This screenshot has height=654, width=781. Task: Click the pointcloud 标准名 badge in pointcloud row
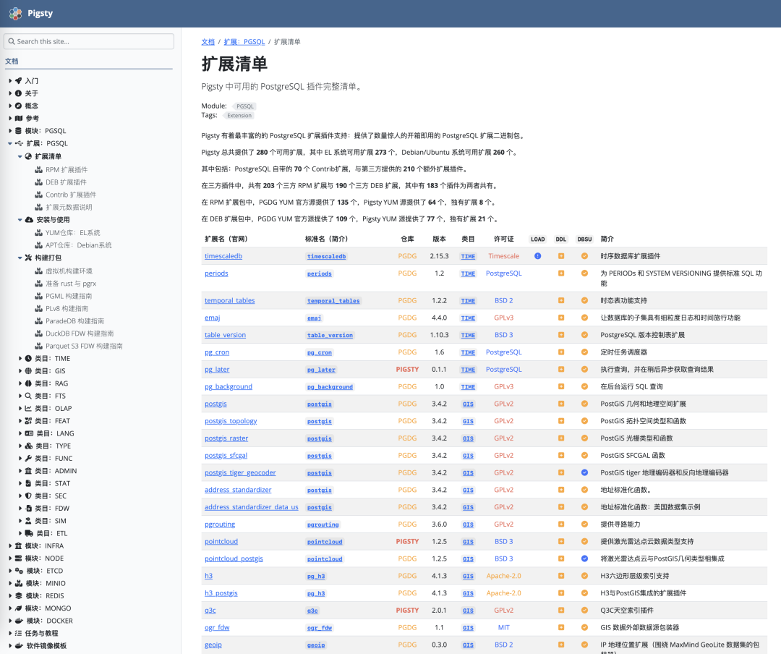pos(325,542)
